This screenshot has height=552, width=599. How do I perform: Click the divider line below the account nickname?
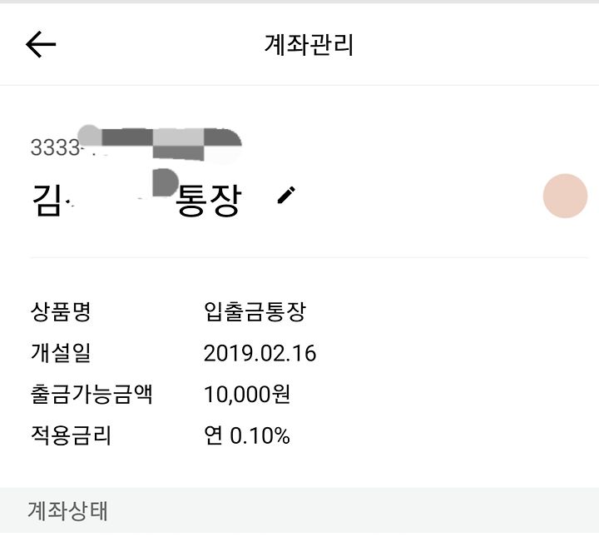pyautogui.click(x=309, y=257)
